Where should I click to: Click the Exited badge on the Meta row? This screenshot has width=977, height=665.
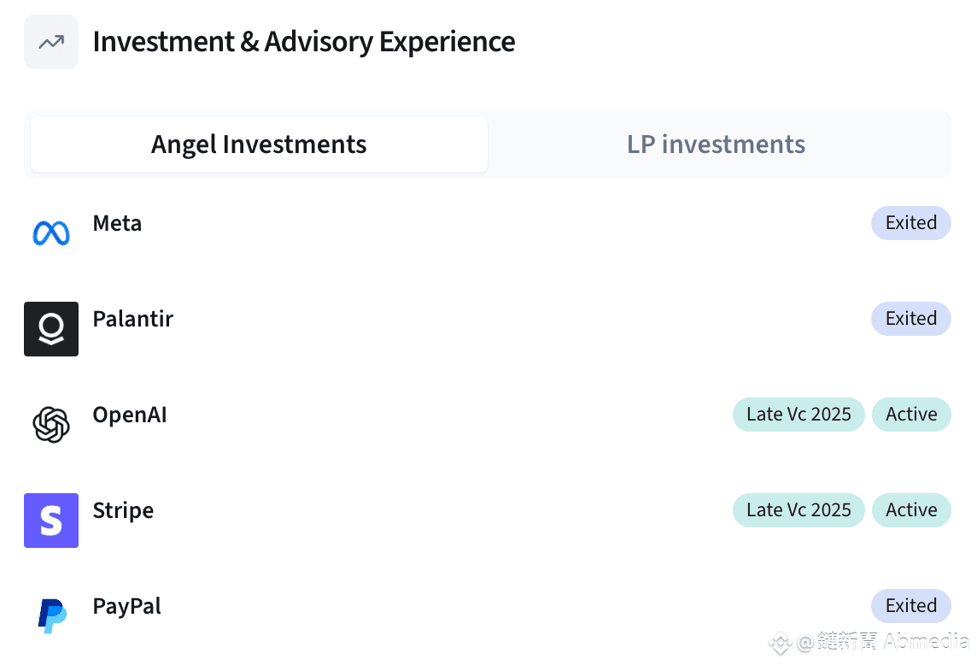point(911,223)
